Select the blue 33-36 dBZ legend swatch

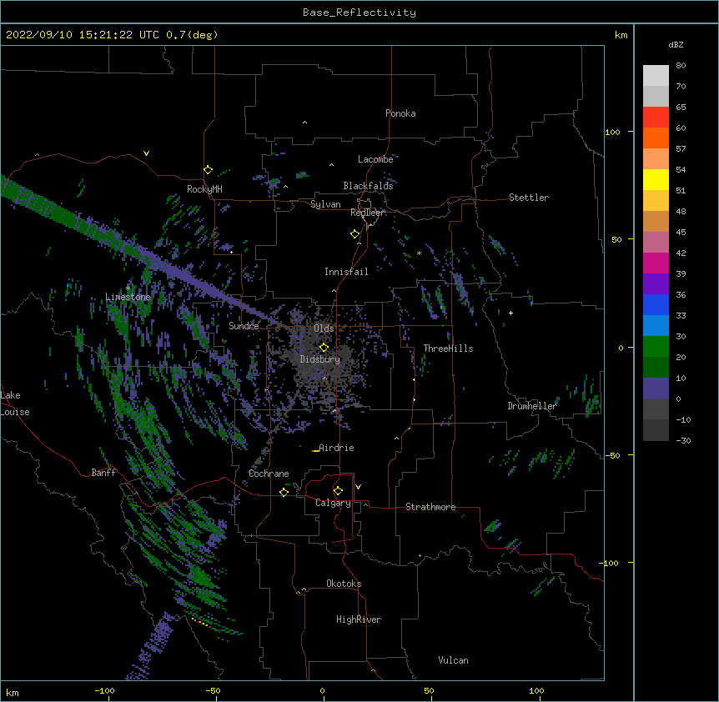[x=656, y=304]
